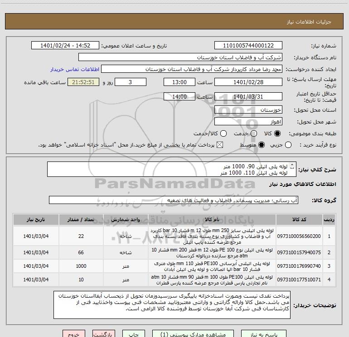Click the استان محل تحویل field خوزستان
Screen dimensions: 349x337
coord(248,109)
